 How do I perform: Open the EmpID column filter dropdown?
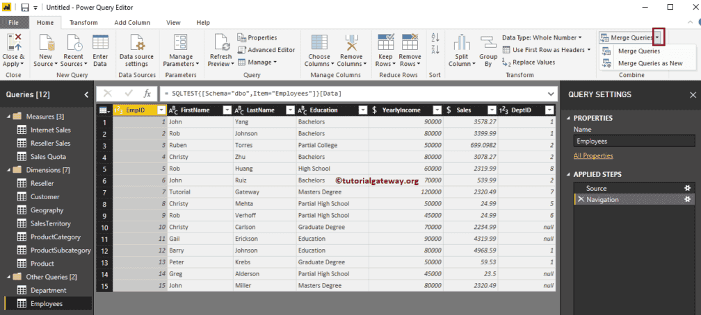coord(161,110)
